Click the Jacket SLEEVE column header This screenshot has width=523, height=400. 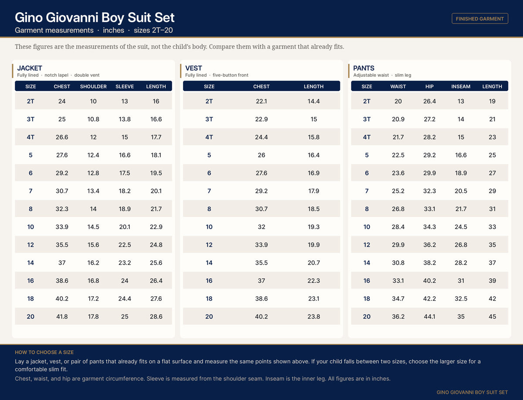125,86
